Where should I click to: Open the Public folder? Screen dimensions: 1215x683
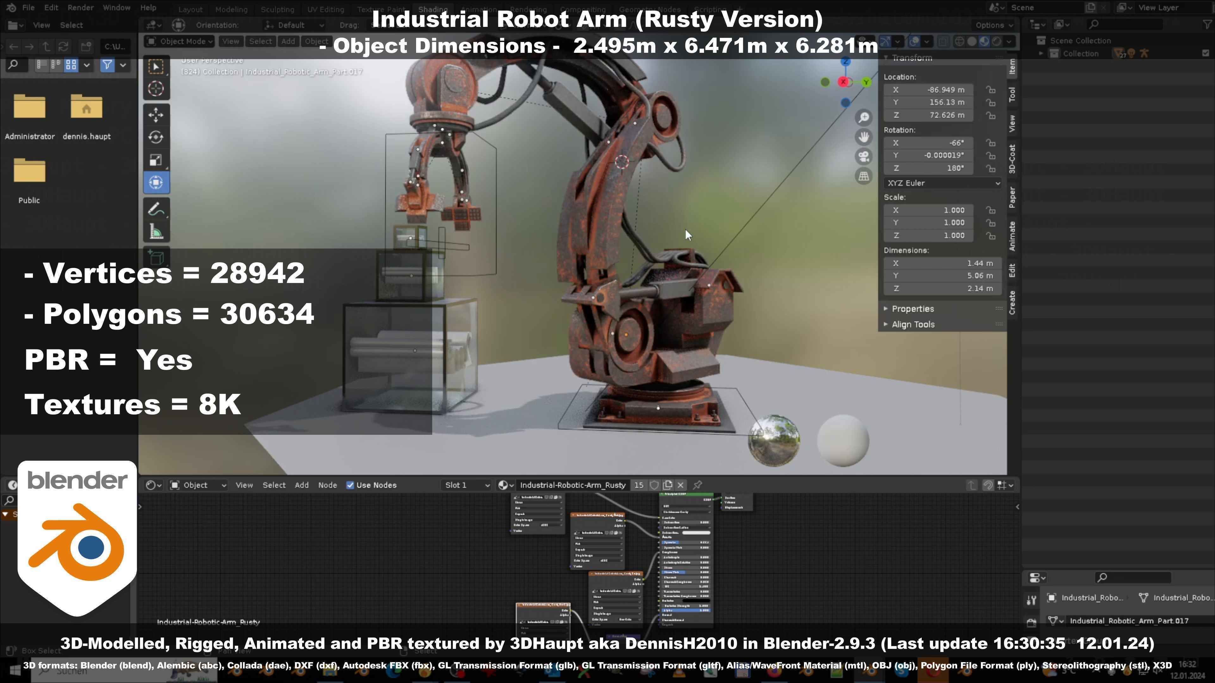pos(29,181)
